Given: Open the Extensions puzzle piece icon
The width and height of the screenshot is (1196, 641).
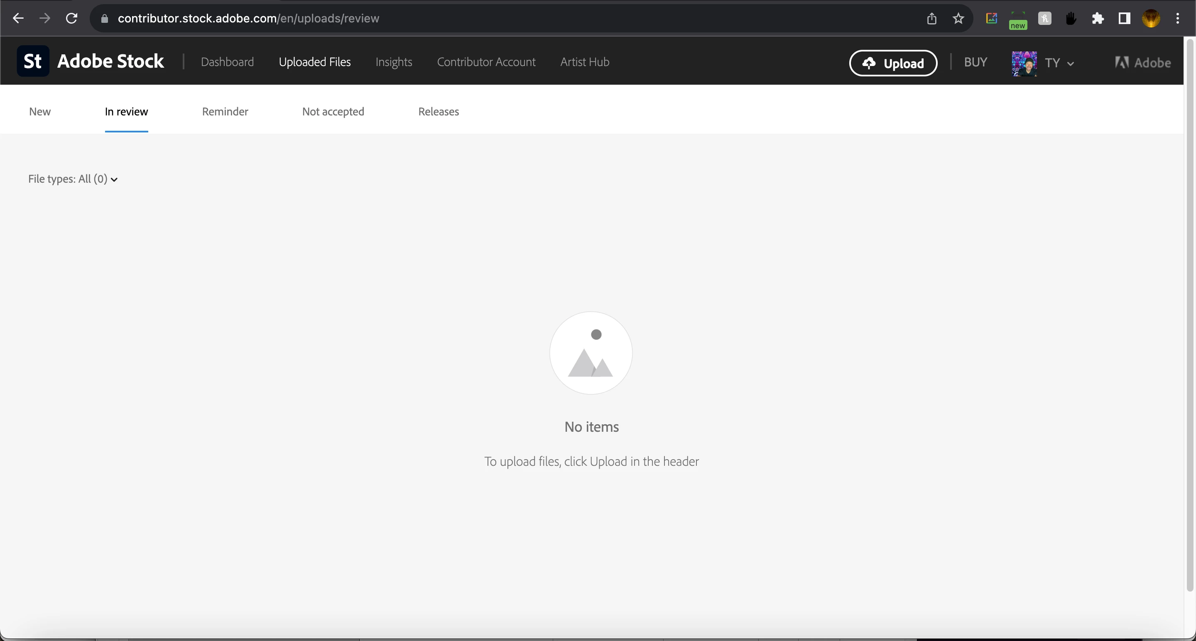Looking at the screenshot, I should point(1098,19).
